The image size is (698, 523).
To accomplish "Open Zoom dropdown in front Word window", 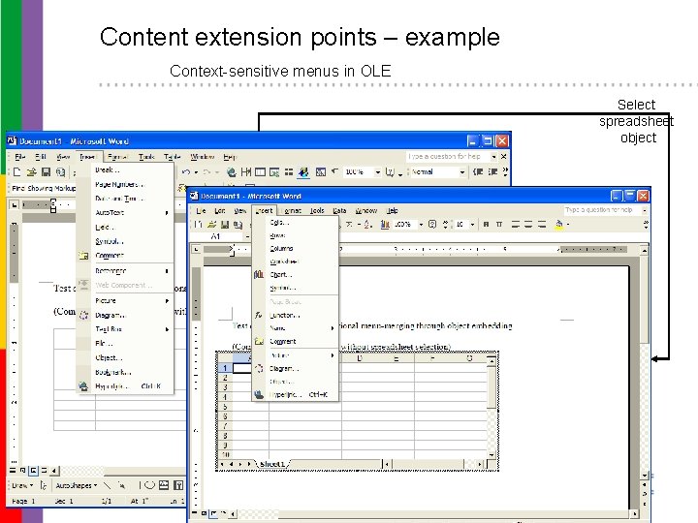I will (x=421, y=225).
